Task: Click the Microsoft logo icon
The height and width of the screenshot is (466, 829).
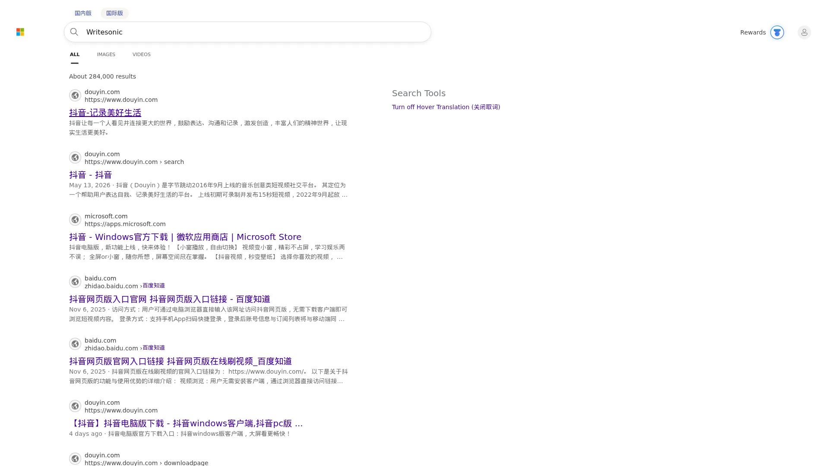Action: click(x=20, y=32)
